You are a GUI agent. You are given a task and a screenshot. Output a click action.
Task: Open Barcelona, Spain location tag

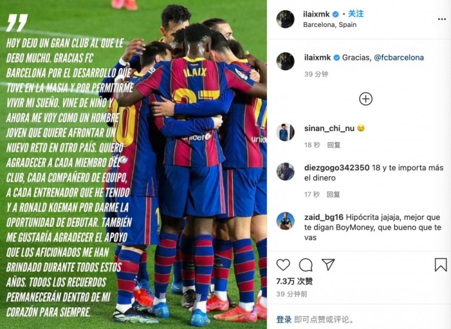(x=330, y=25)
